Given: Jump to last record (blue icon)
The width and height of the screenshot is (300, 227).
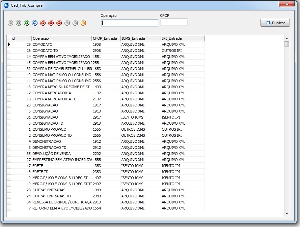Looking at the screenshot, I should [35, 23].
